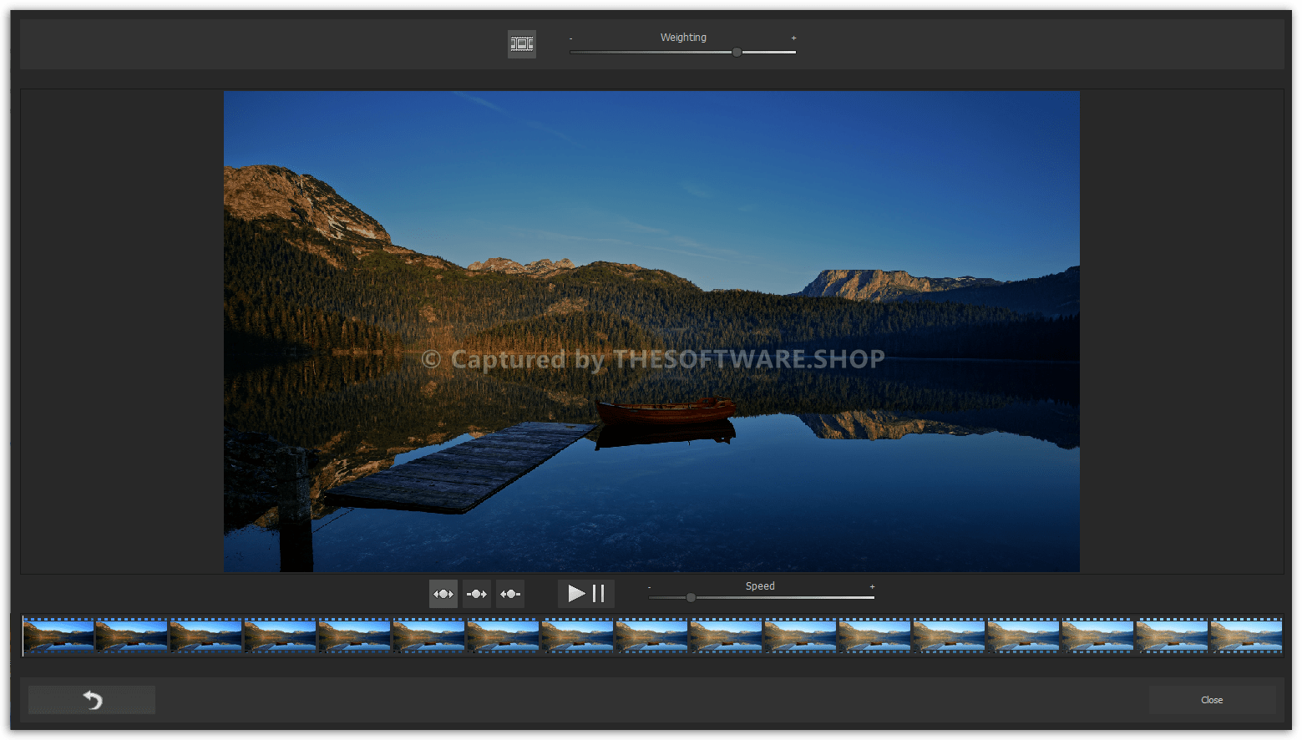Click the Speed plus sign

click(872, 587)
